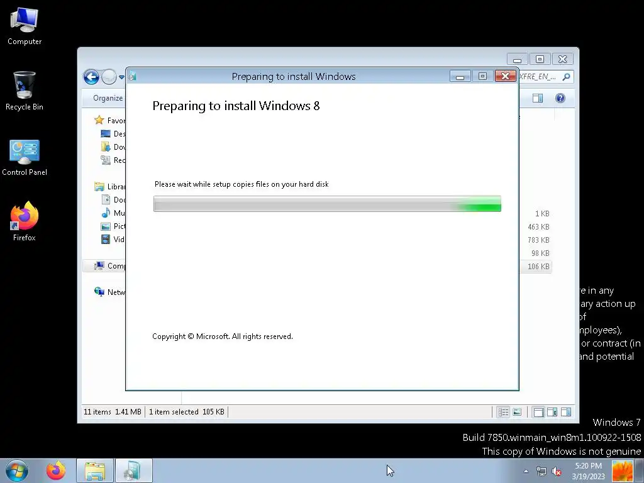Toggle the Explorer preview pane button

538,97
